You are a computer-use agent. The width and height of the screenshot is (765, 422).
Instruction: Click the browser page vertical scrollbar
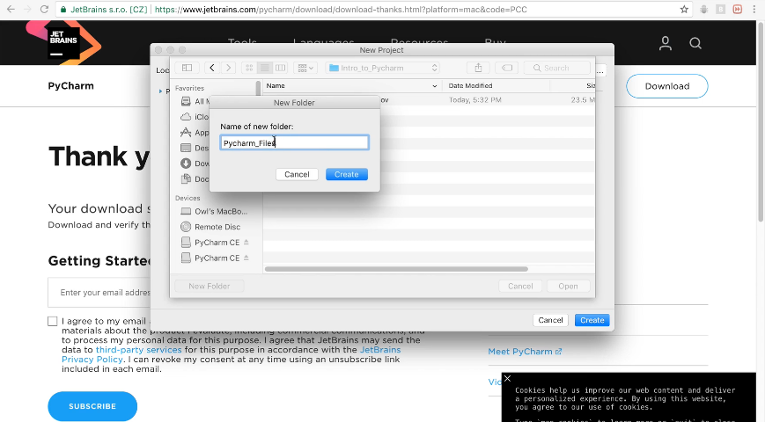click(761, 122)
